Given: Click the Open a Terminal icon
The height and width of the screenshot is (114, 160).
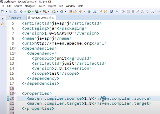Looking at the screenshot, I should click(x=111, y=11).
